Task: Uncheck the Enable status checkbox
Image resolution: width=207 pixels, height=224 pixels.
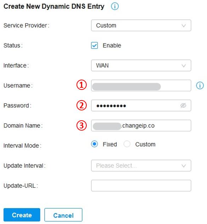Action: click(94, 45)
